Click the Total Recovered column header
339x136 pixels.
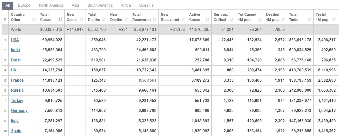tap(144, 17)
